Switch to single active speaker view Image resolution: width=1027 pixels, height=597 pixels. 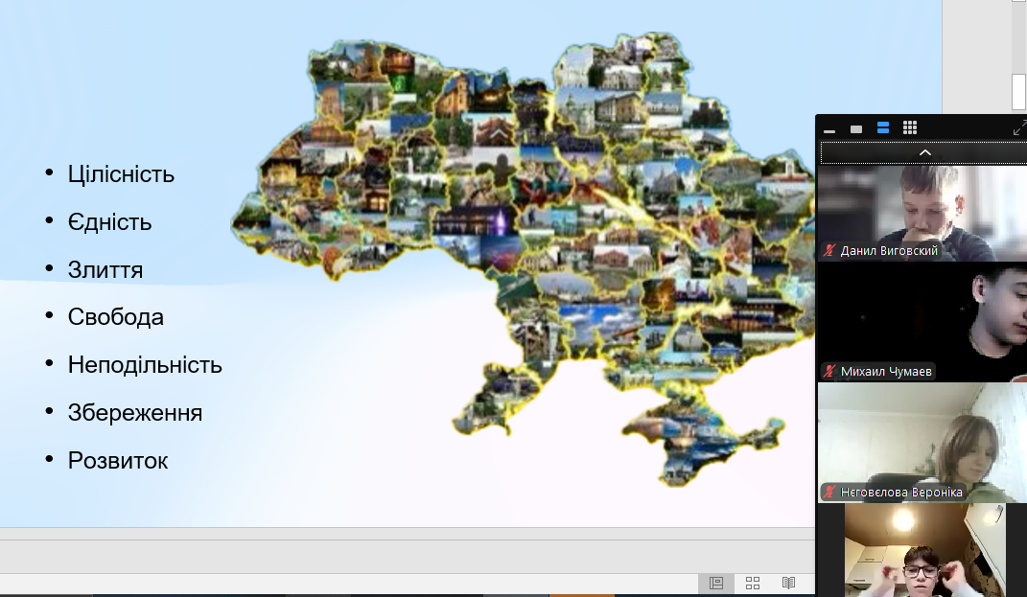click(856, 129)
